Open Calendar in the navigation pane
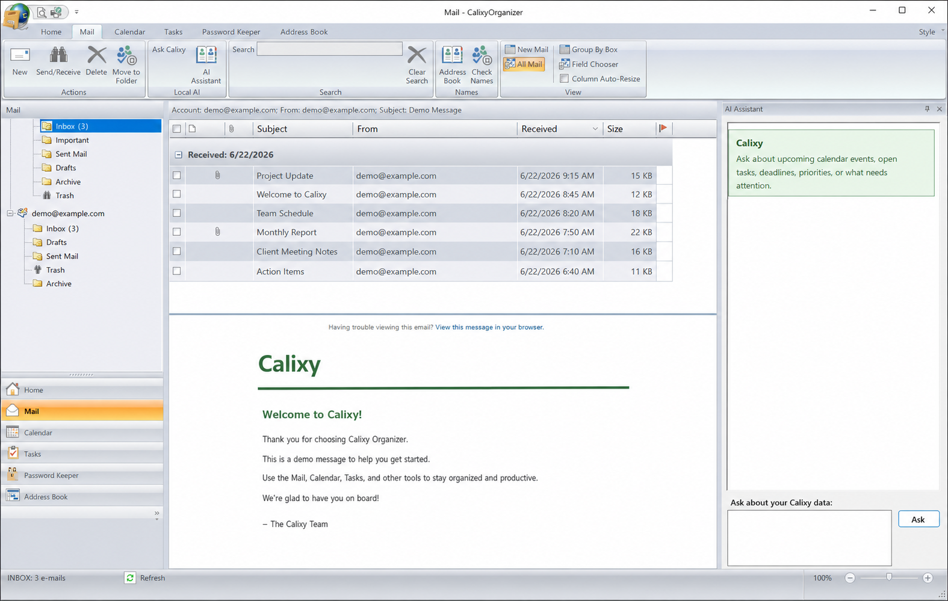This screenshot has width=948, height=601. pyautogui.click(x=82, y=433)
